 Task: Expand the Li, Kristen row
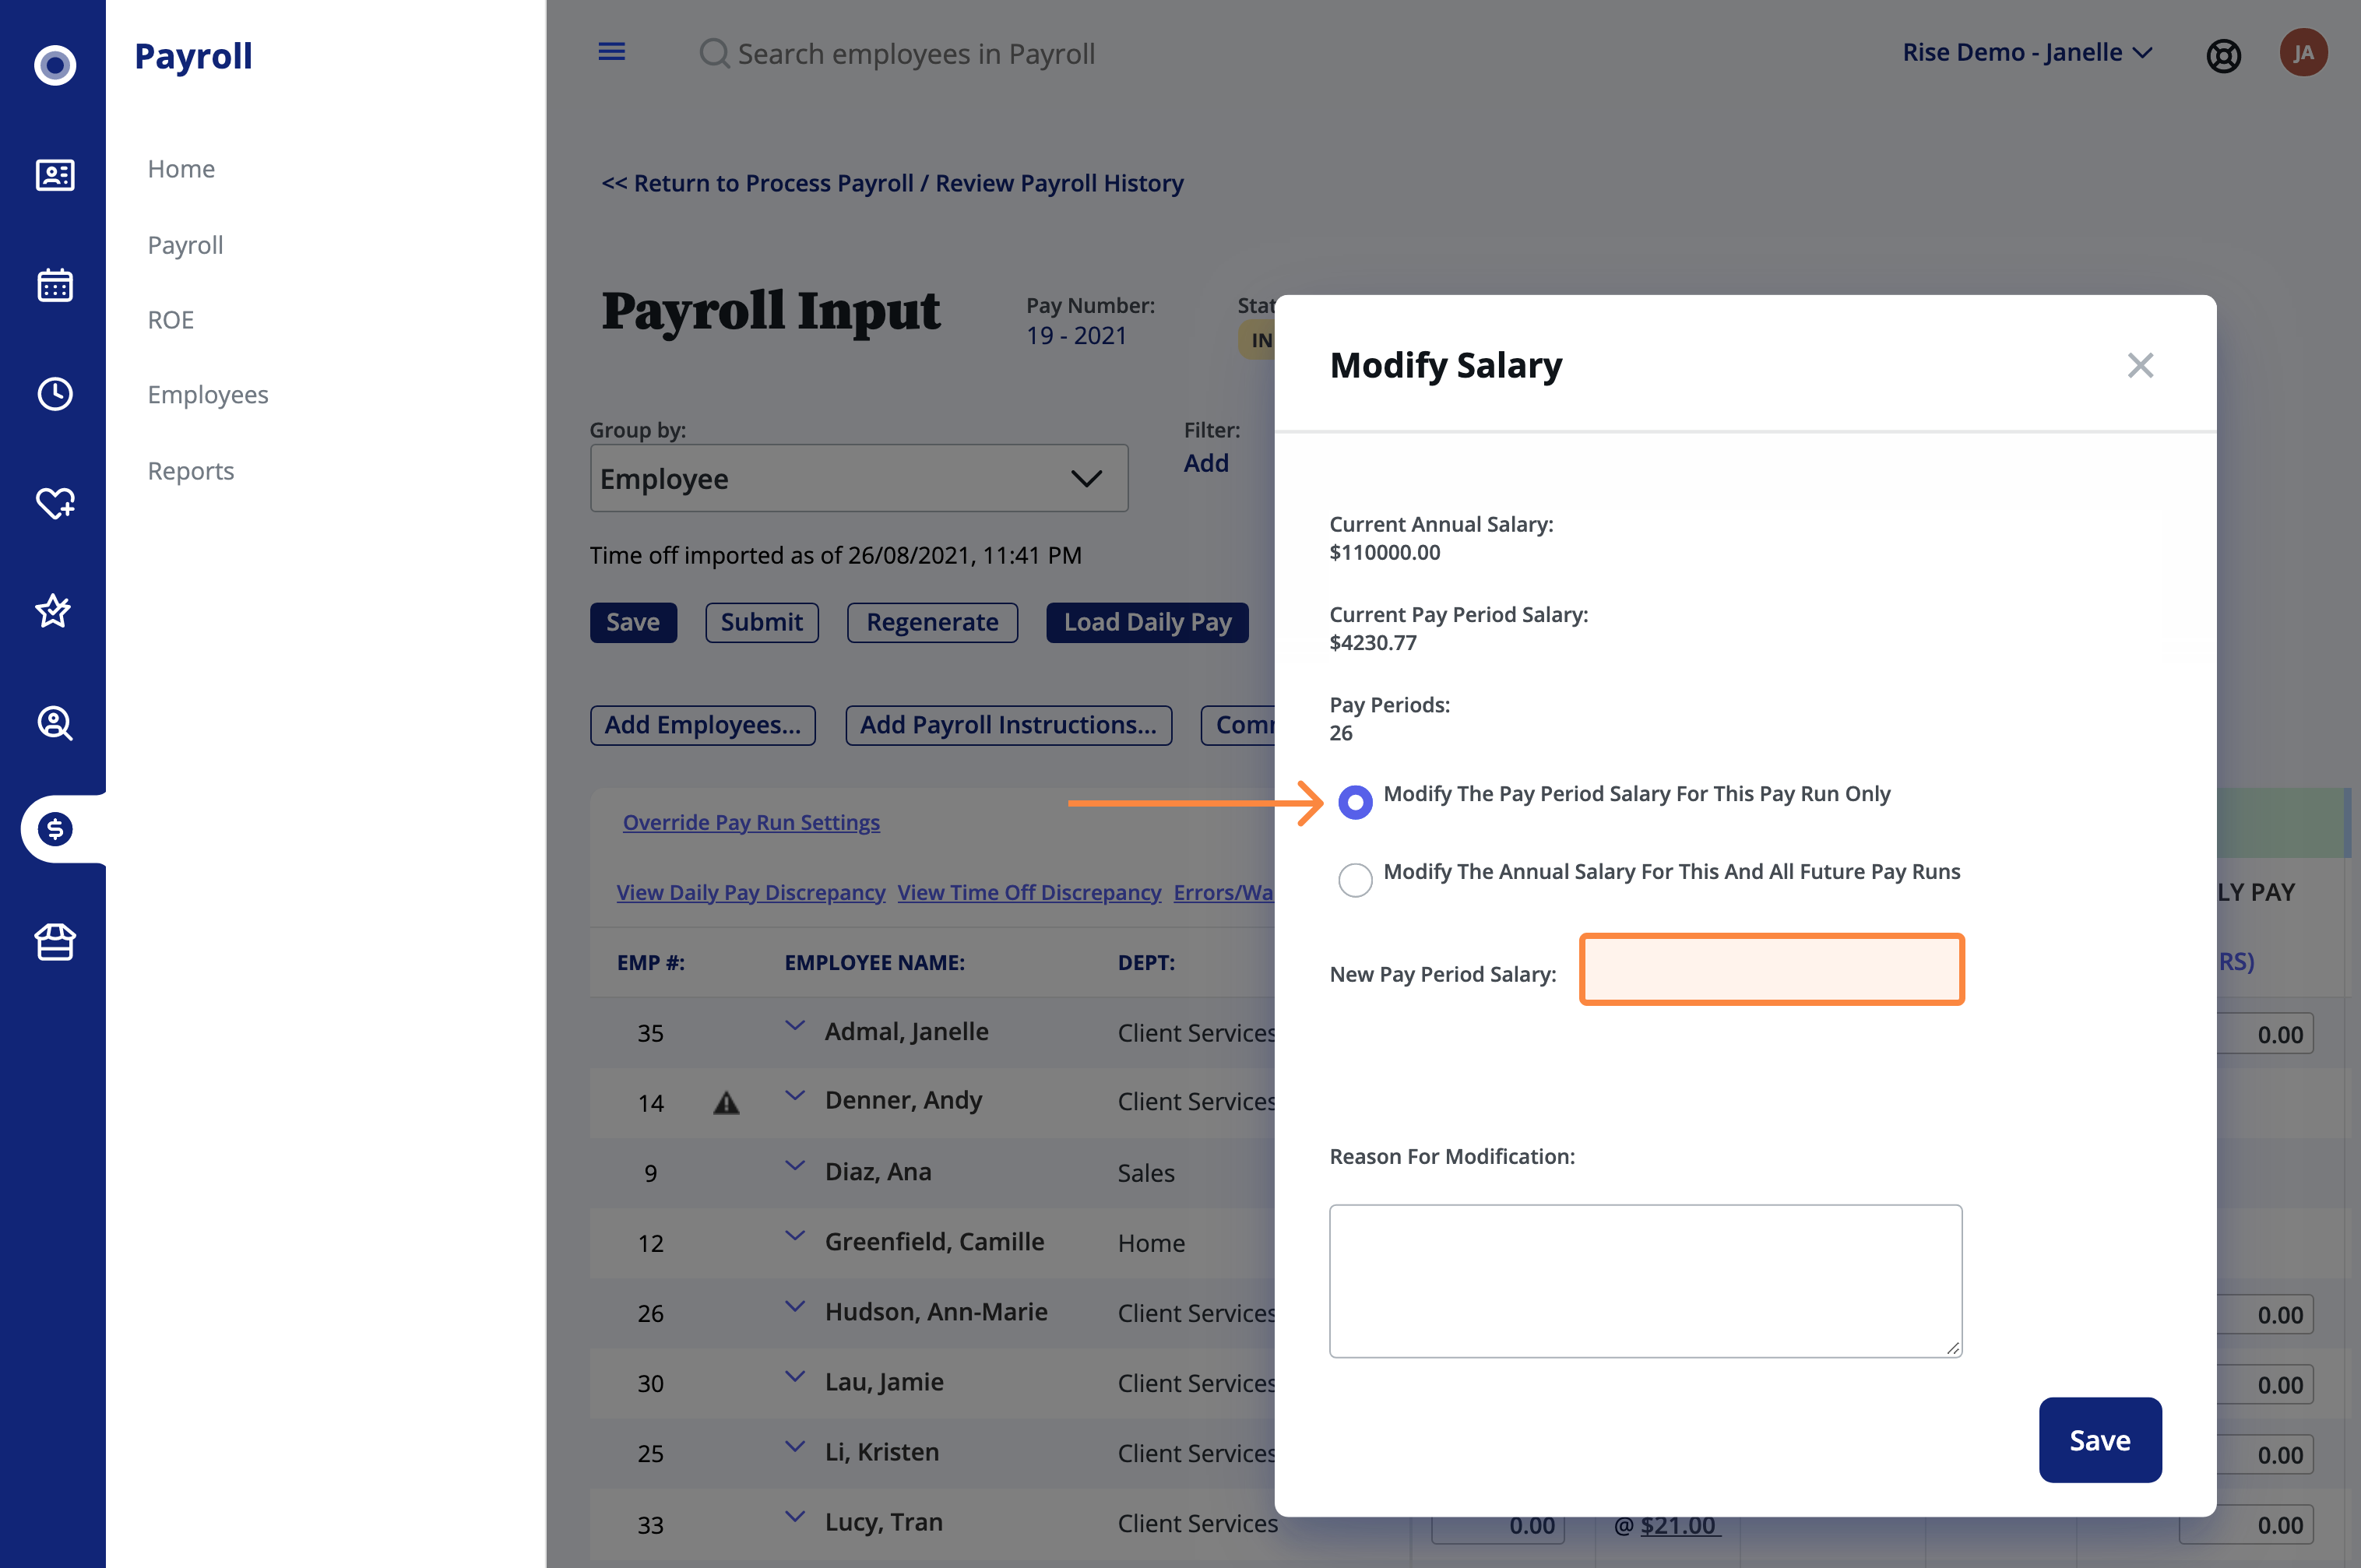point(795,1447)
